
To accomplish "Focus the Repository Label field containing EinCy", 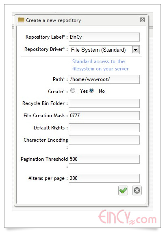I will (x=104, y=37).
